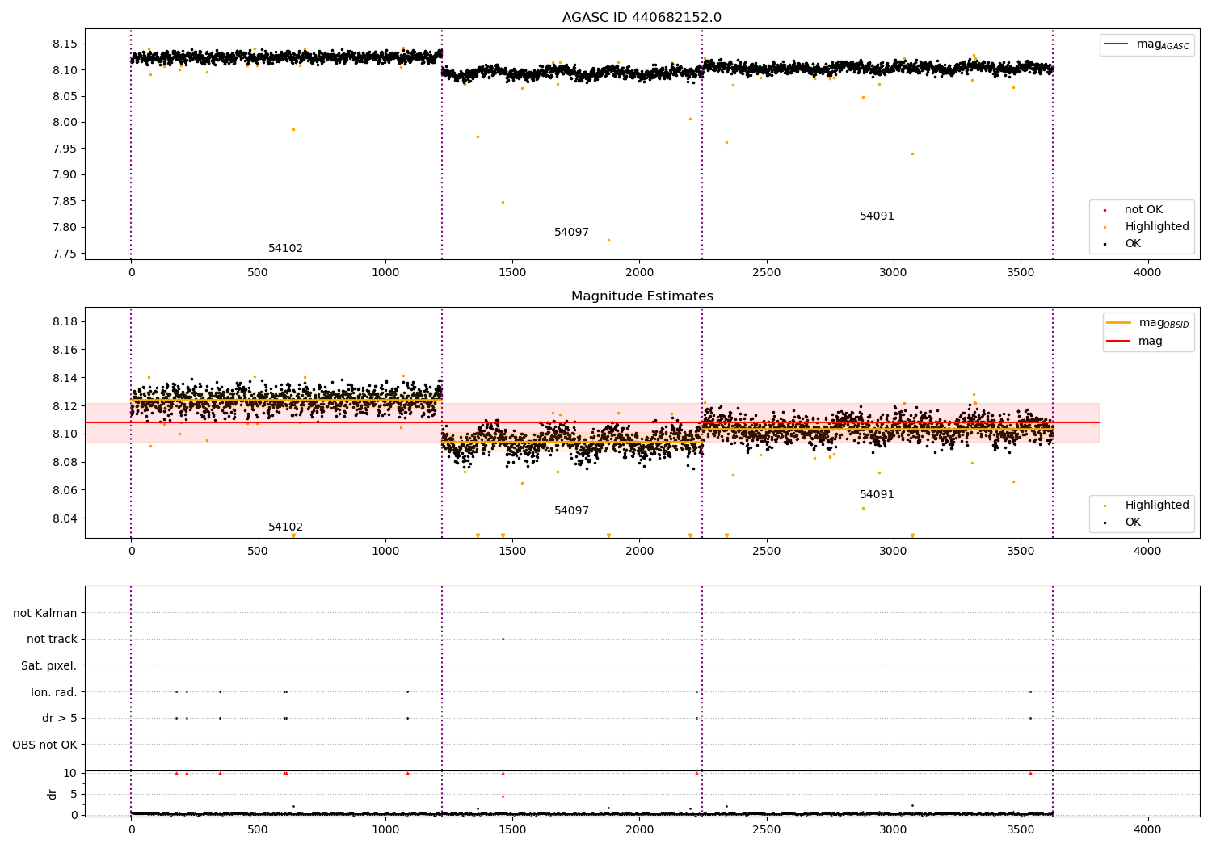This screenshot has height=848, width=1212.
Task: Click 'OK' in the Magnitude Estimates legend
Action: point(1133,523)
